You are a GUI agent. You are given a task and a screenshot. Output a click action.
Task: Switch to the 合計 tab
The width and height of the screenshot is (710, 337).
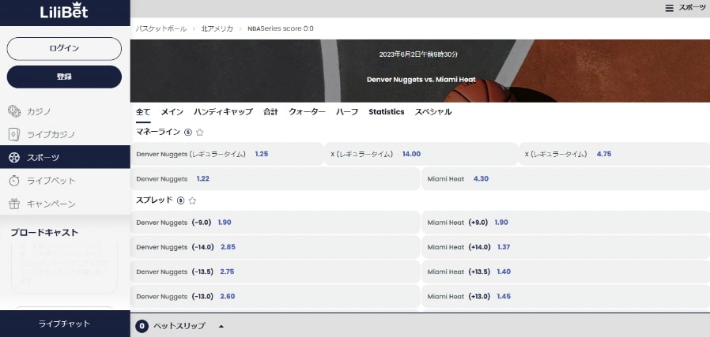point(270,112)
